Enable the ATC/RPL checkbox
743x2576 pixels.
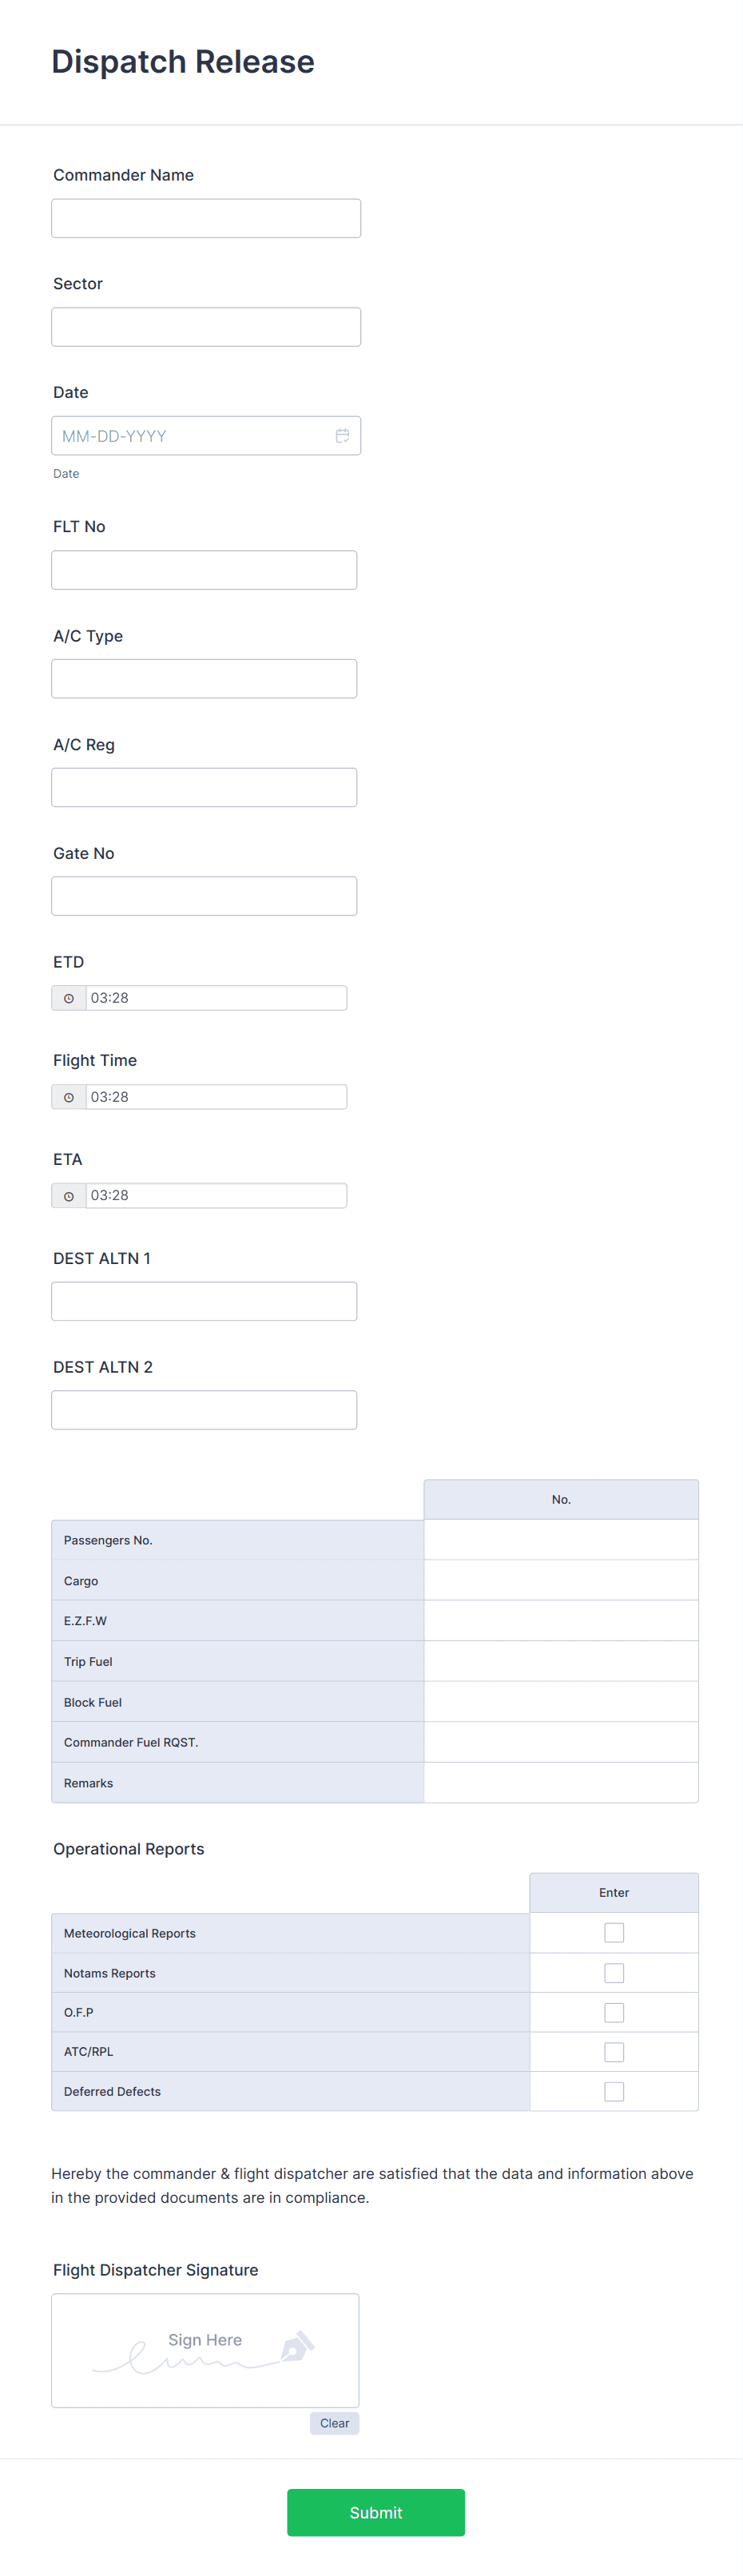(613, 2051)
